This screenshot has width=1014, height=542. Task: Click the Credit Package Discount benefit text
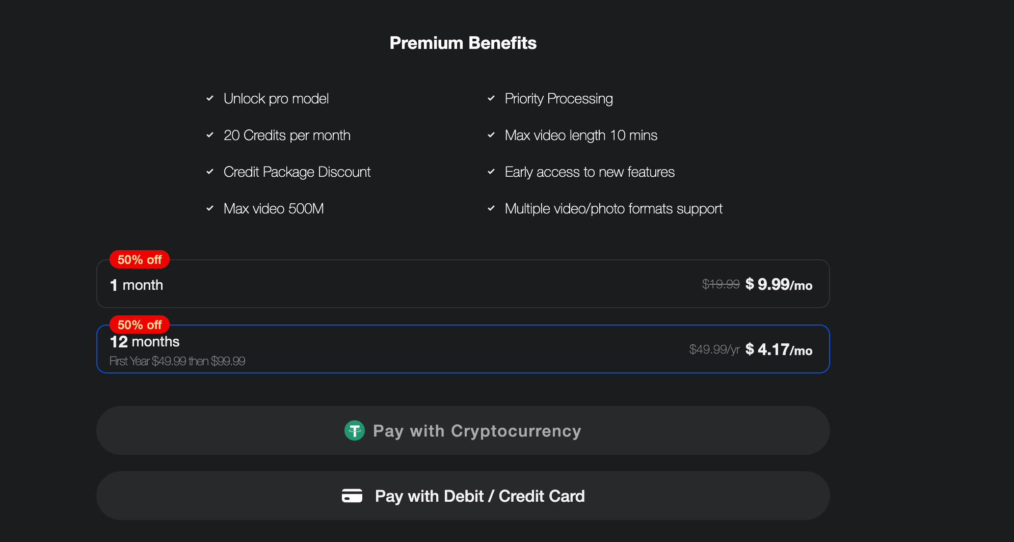[x=297, y=172]
